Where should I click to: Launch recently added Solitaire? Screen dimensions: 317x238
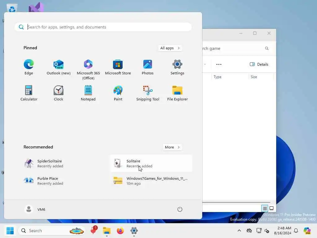(x=151, y=163)
